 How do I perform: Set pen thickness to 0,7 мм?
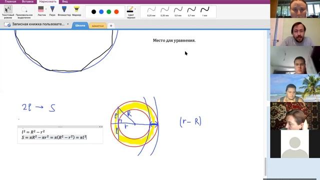pos(191,11)
